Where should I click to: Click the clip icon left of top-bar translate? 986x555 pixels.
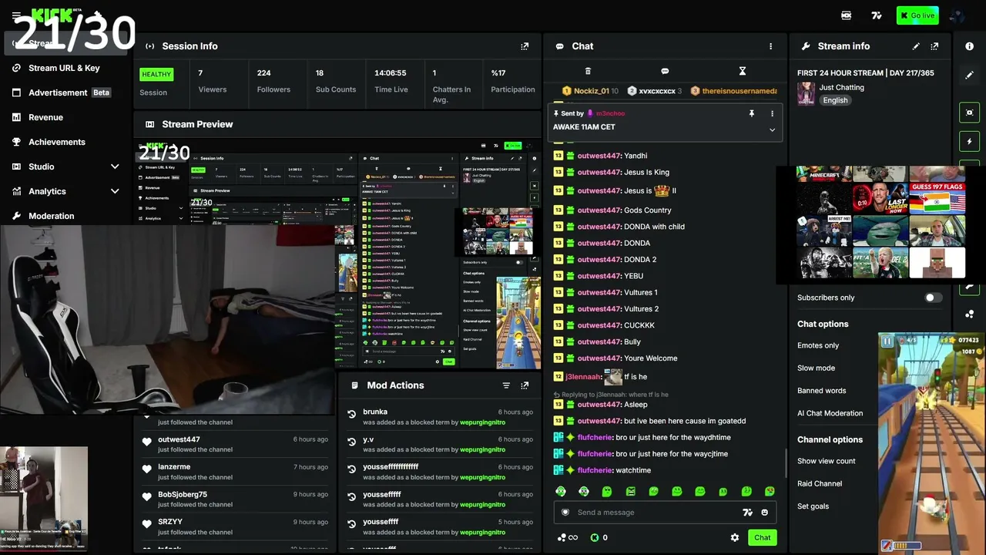[x=847, y=15]
